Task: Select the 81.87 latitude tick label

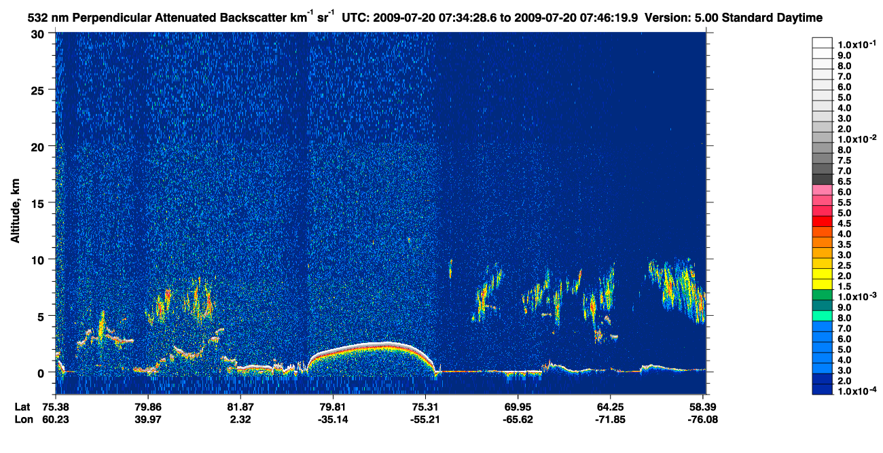Action: click(x=240, y=407)
